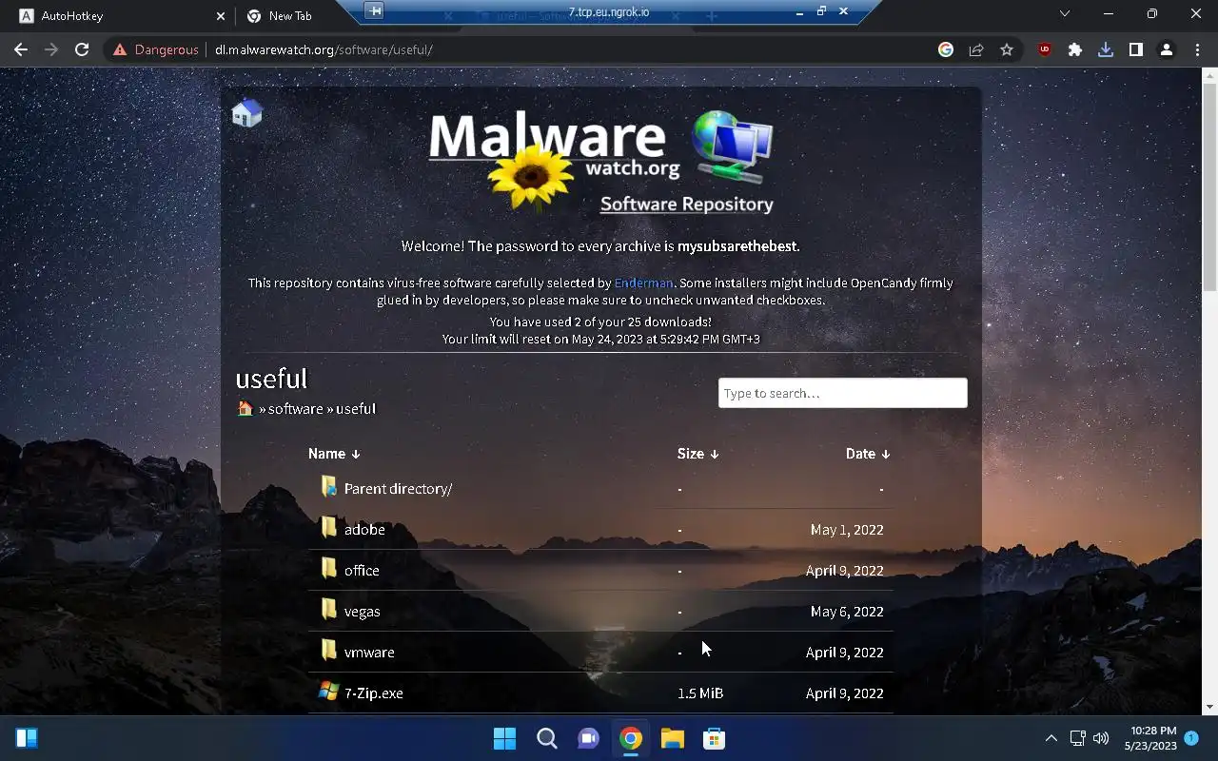Click the Chrome icon in taskbar
The width and height of the screenshot is (1218, 761).
(x=630, y=738)
